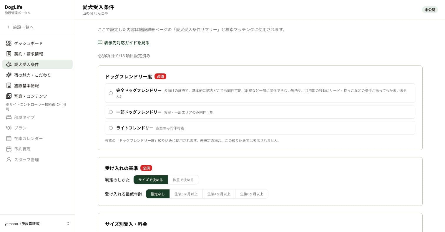Open 契約・請求情報 in the sidebar
The width and height of the screenshot is (445, 232).
click(x=37, y=54)
